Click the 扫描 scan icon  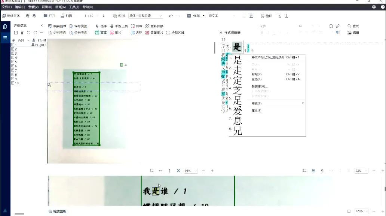tap(67, 16)
